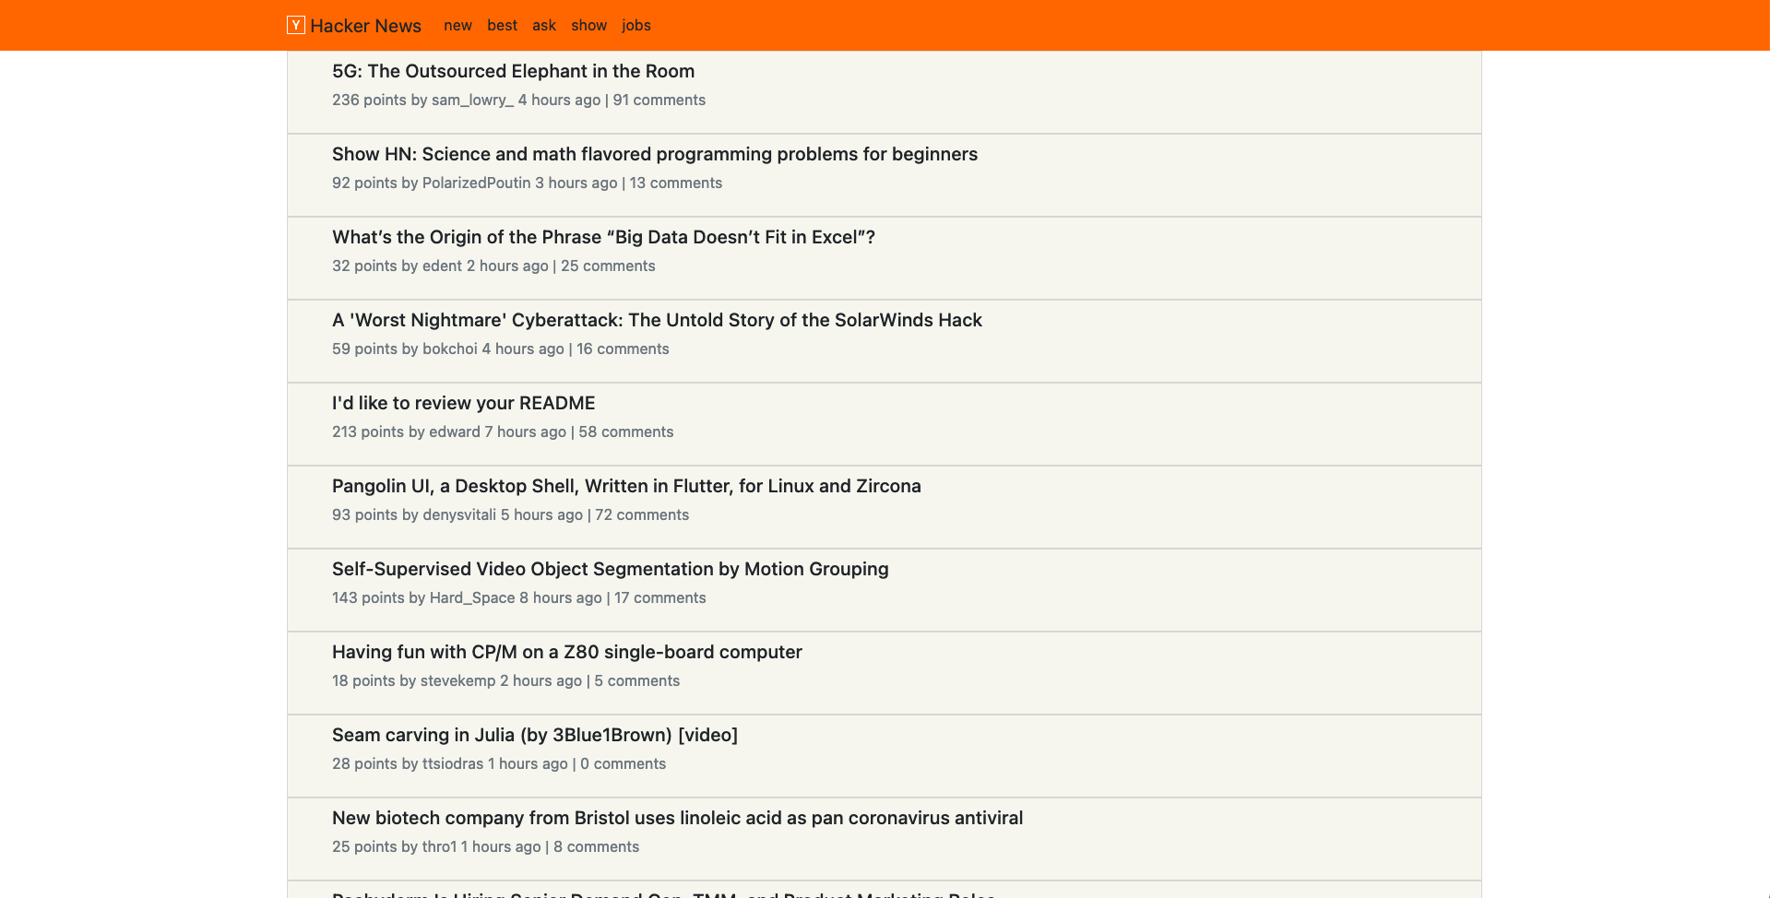View 17 comments on the video segmentation story

(x=659, y=597)
